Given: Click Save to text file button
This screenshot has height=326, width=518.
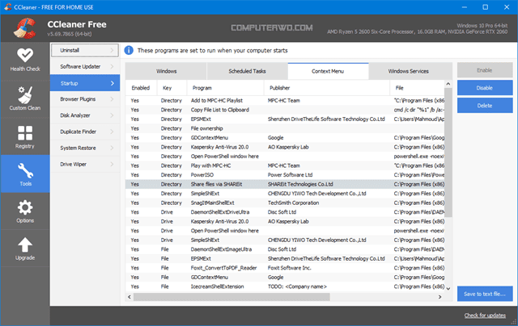Looking at the screenshot, I should 485,294.
